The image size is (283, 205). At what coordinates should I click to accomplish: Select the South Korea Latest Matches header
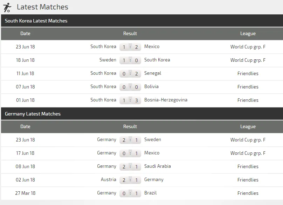36,21
